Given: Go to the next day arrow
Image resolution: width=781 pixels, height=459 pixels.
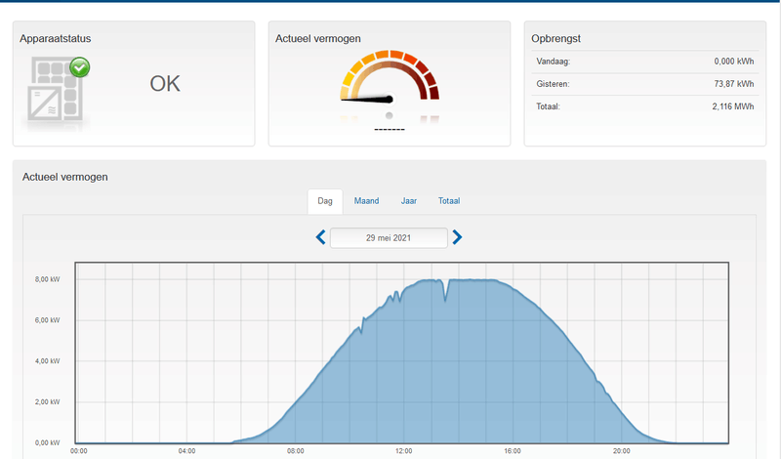Looking at the screenshot, I should (457, 237).
